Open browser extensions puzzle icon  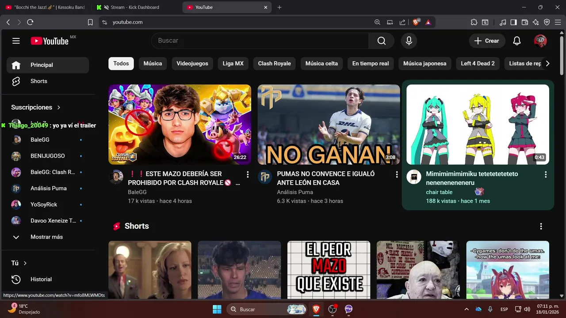click(474, 22)
